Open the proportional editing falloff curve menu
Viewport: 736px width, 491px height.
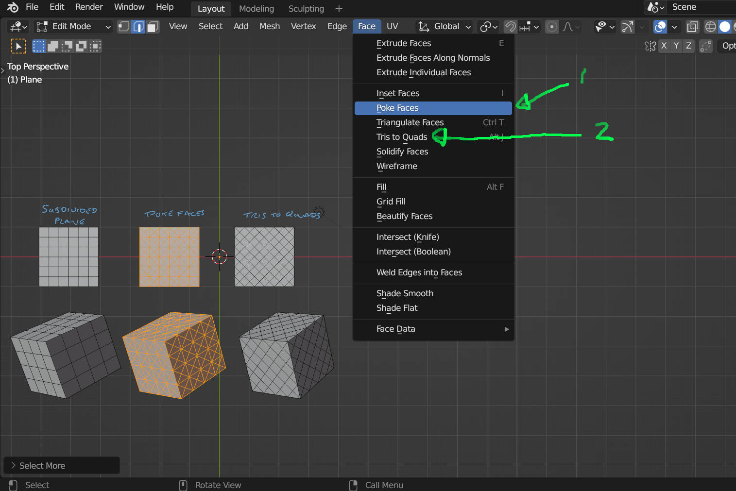point(571,26)
